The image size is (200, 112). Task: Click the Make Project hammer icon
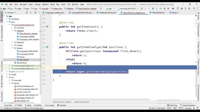point(101,8)
